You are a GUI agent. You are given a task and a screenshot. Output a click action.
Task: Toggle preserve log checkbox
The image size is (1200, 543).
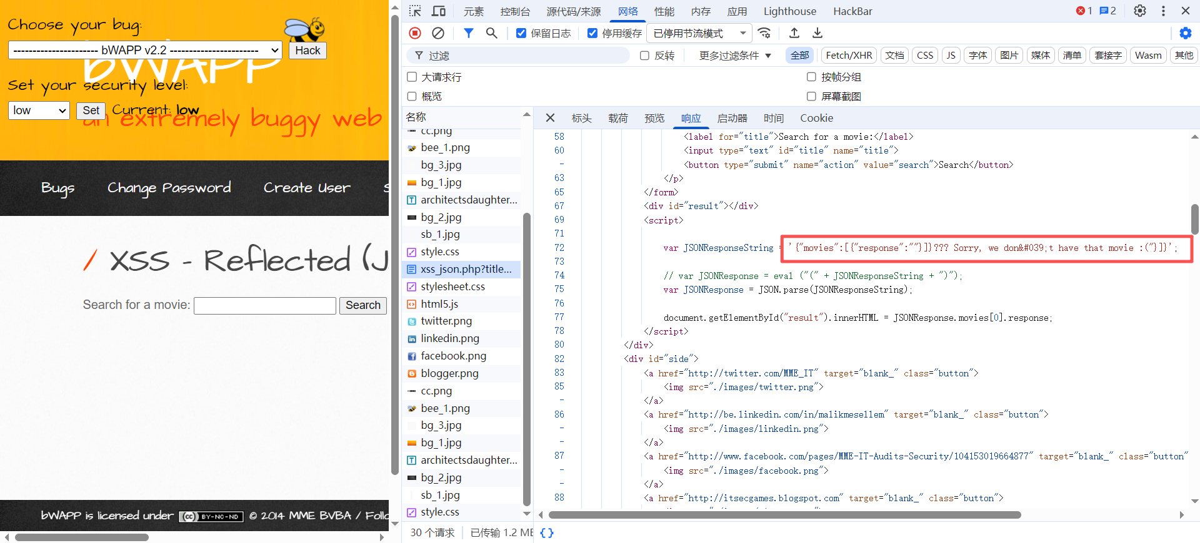[521, 33]
